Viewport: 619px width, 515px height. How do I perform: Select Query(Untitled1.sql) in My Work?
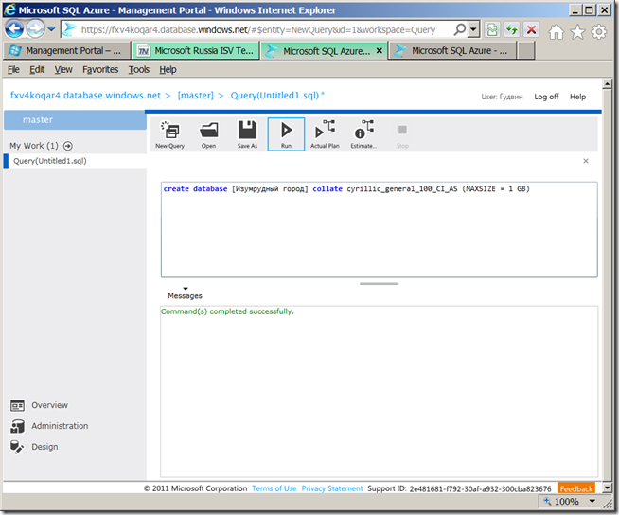coord(75,161)
